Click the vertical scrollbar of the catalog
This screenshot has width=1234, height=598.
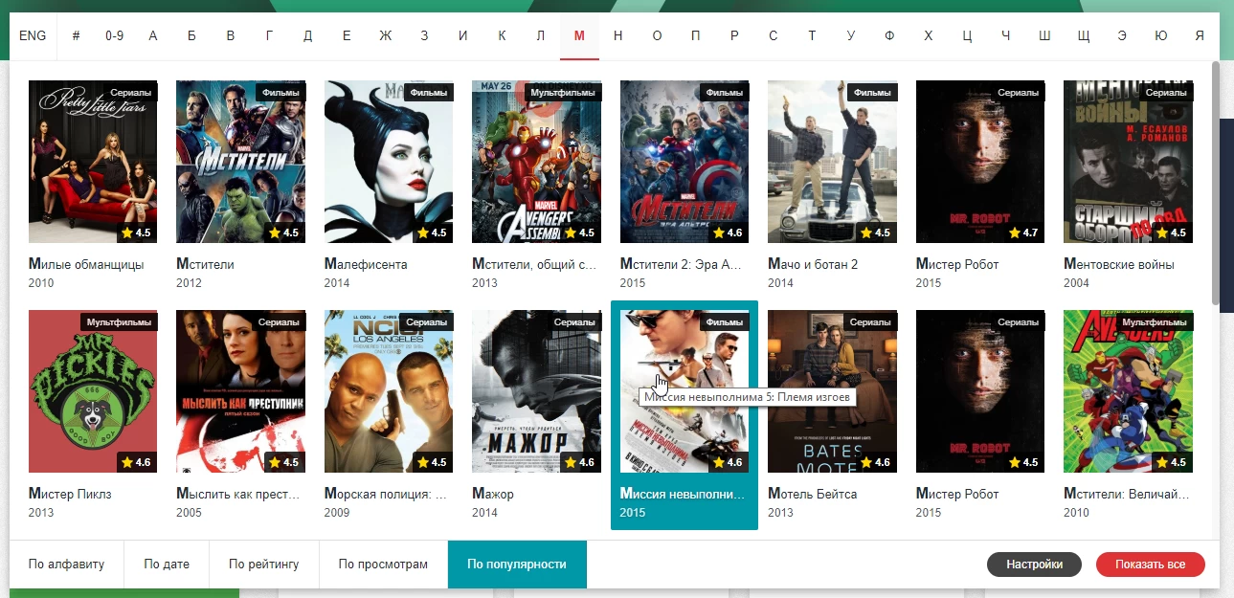coord(1216,182)
